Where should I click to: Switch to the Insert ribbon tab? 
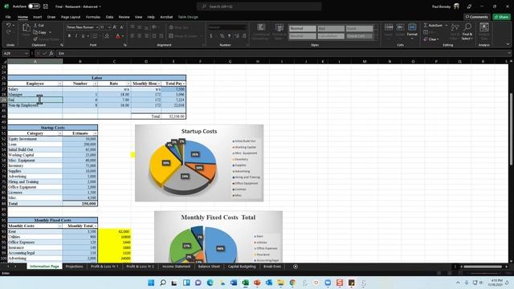(37, 17)
